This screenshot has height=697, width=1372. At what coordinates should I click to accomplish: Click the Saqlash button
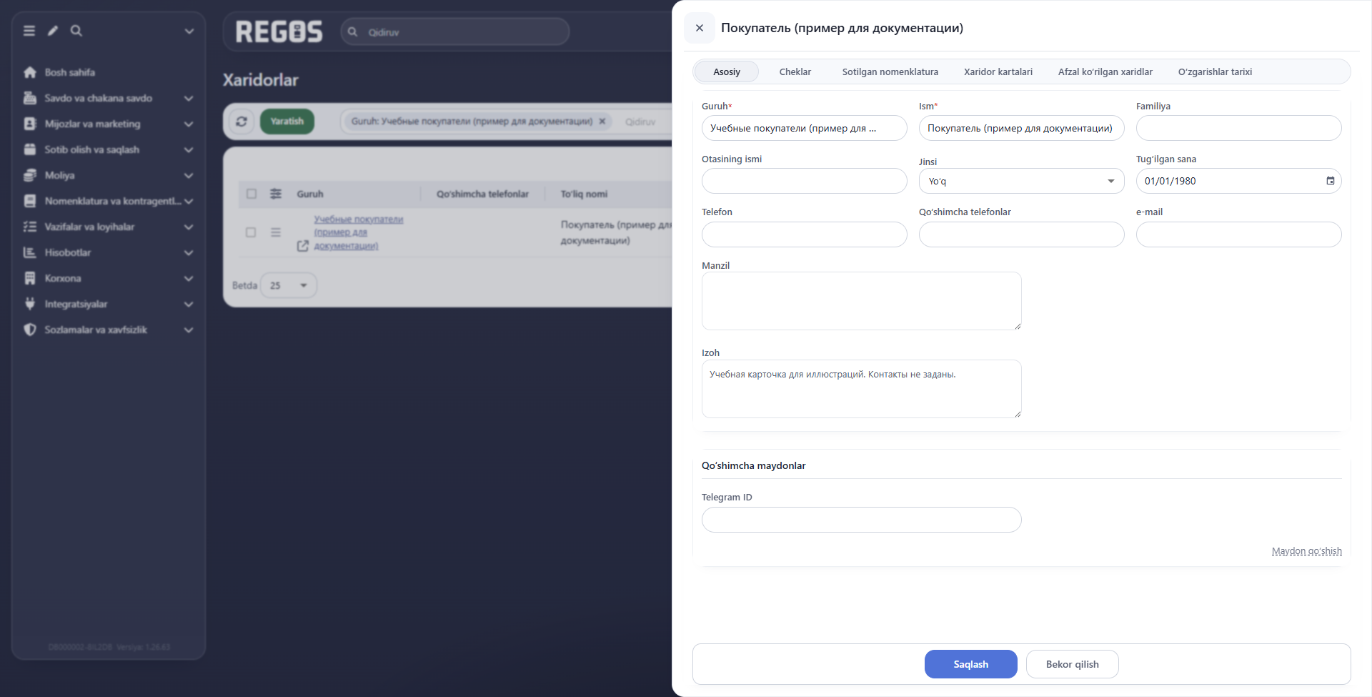pos(970,664)
